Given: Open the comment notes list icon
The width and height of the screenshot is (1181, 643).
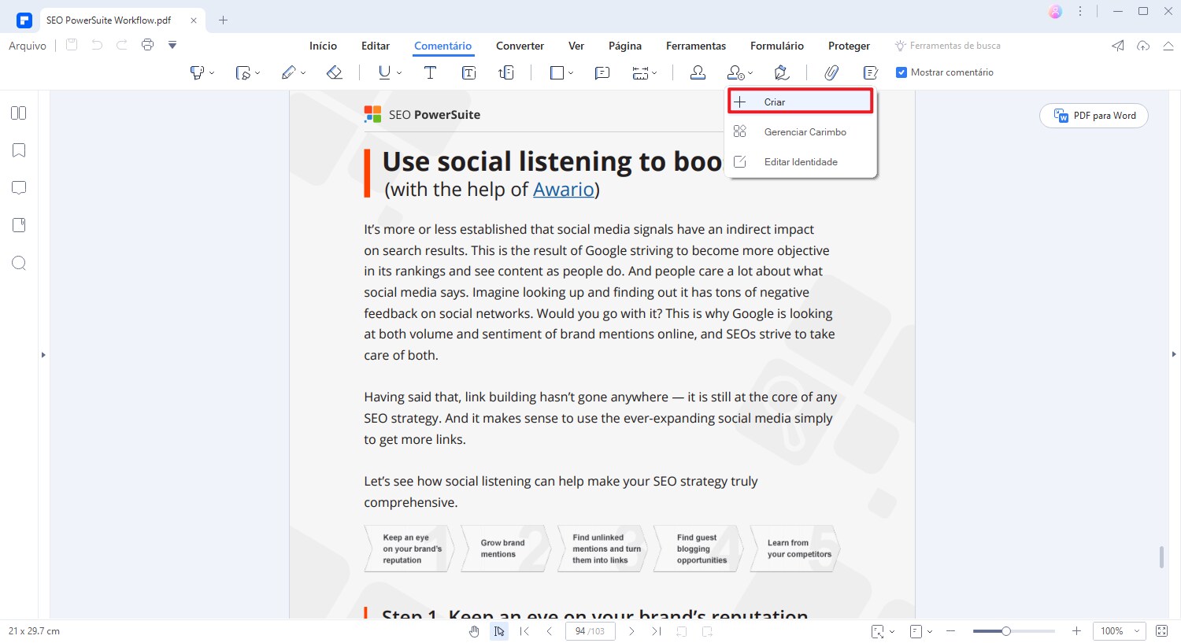Looking at the screenshot, I should point(870,72).
